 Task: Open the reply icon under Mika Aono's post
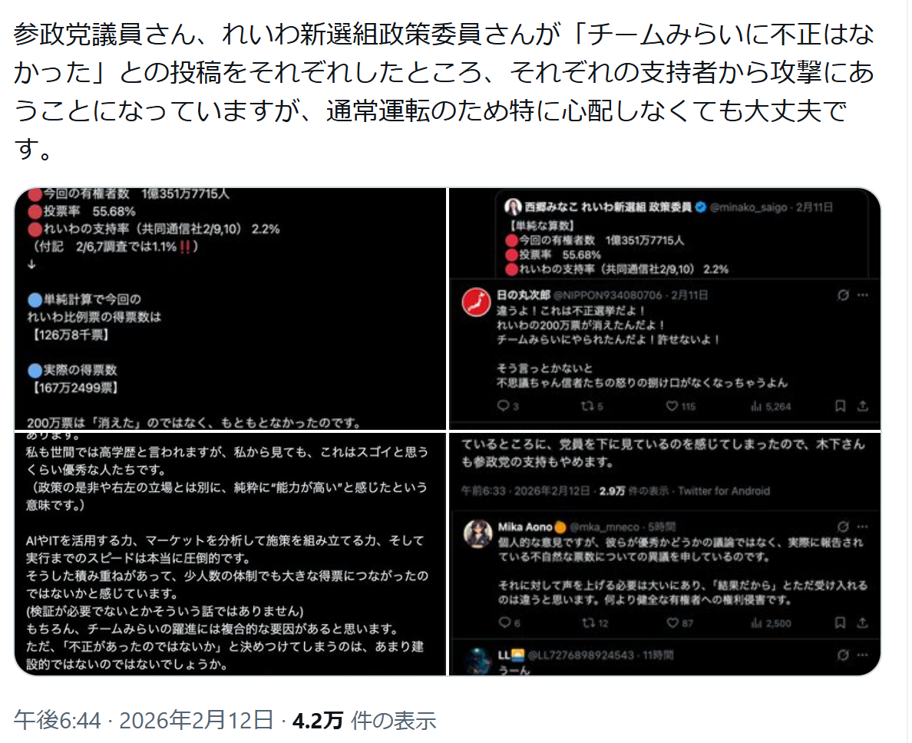(504, 622)
